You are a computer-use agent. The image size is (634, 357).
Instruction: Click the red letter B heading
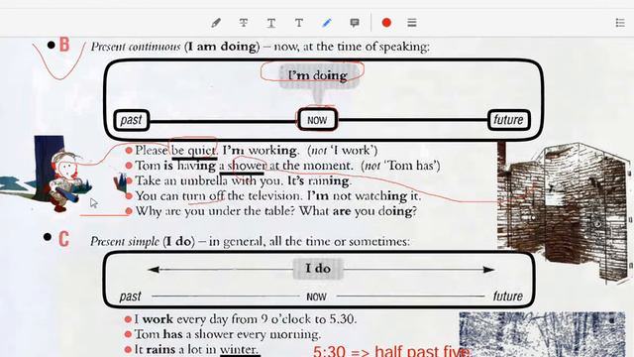click(x=64, y=45)
